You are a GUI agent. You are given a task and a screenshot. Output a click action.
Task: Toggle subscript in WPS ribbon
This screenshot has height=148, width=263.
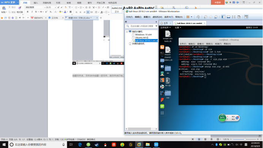click(x=51, y=12)
